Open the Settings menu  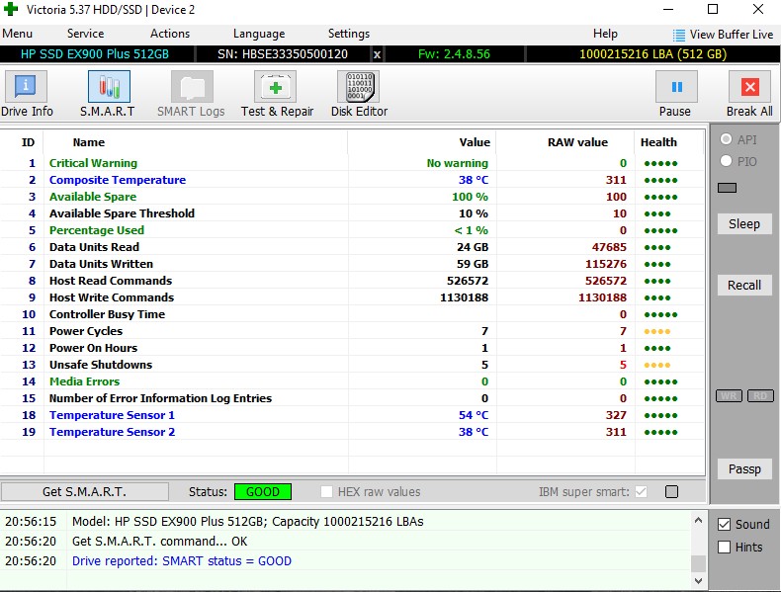tap(349, 34)
